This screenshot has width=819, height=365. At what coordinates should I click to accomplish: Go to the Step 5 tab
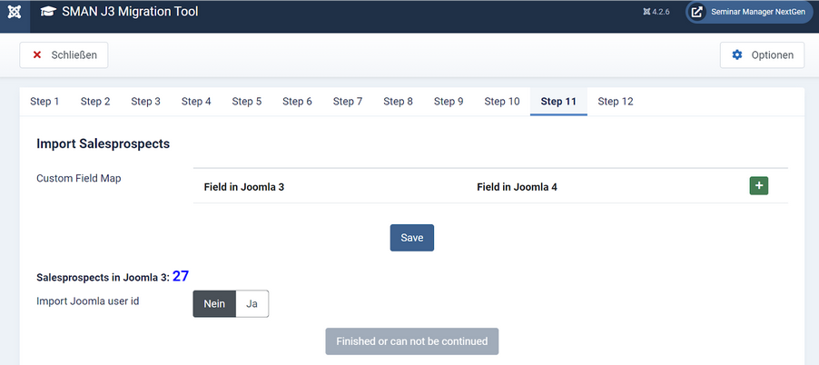247,102
